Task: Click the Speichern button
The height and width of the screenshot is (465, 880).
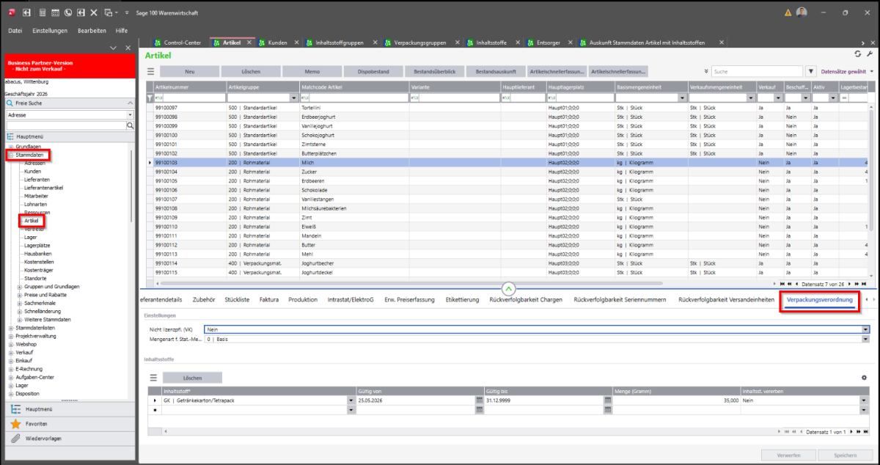Action: coord(846,455)
